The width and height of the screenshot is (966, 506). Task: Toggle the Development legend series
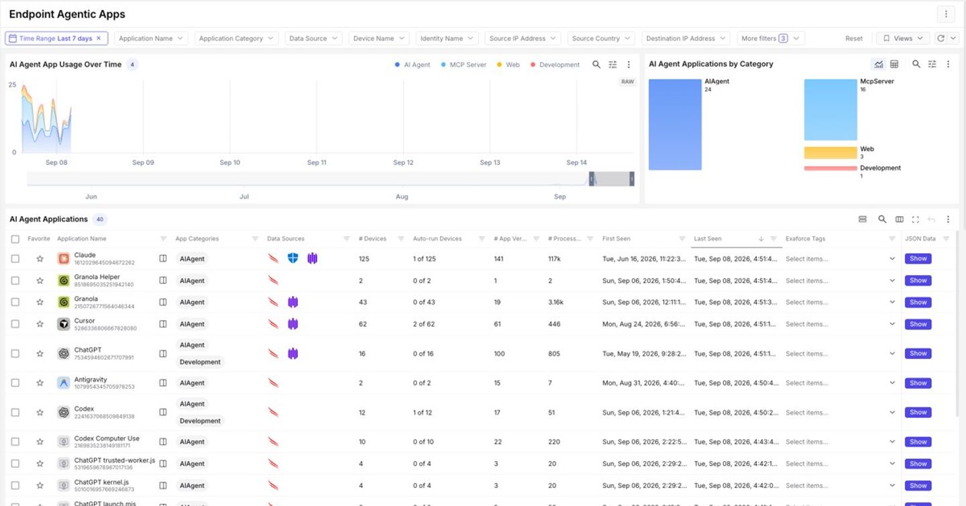555,64
